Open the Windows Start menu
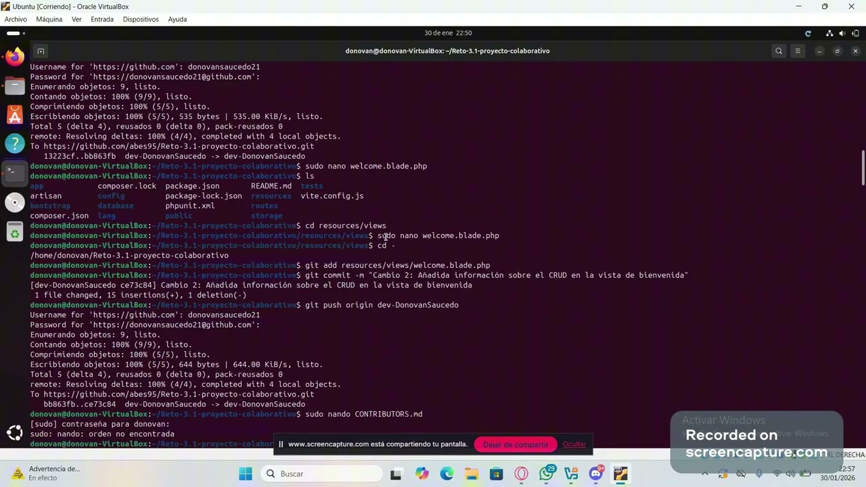The width and height of the screenshot is (866, 487). click(246, 473)
